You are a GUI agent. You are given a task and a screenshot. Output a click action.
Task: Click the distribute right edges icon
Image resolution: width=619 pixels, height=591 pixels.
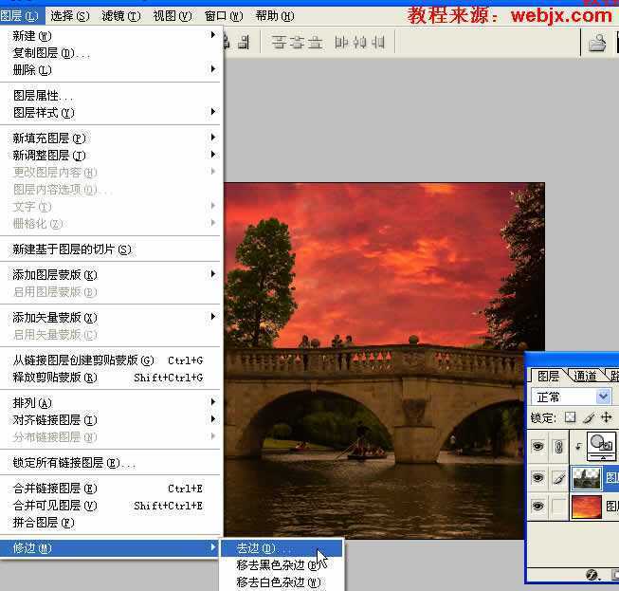378,43
